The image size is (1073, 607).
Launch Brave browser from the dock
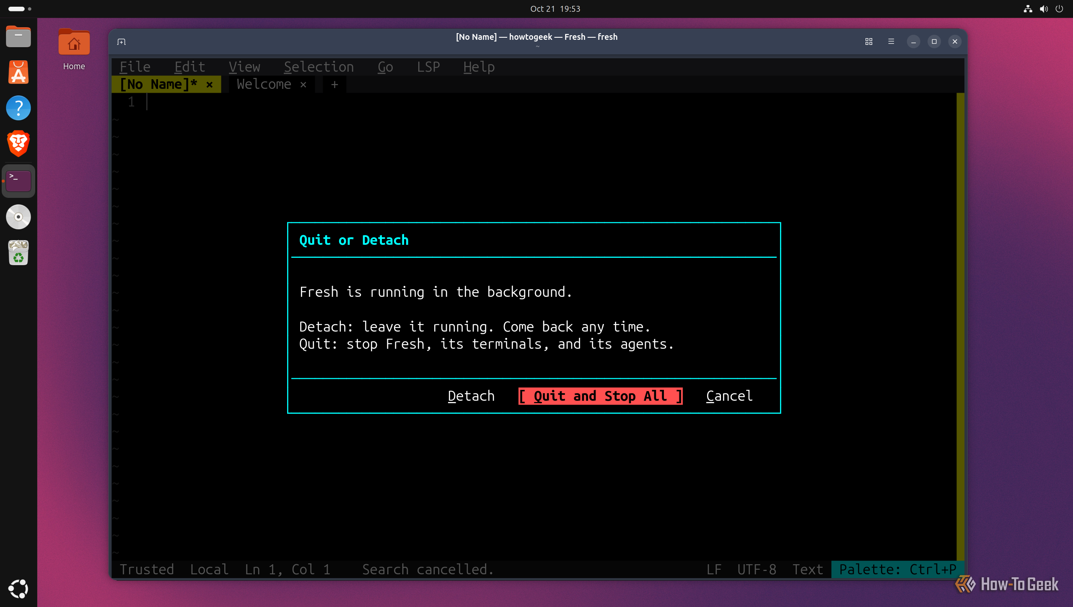point(18,143)
